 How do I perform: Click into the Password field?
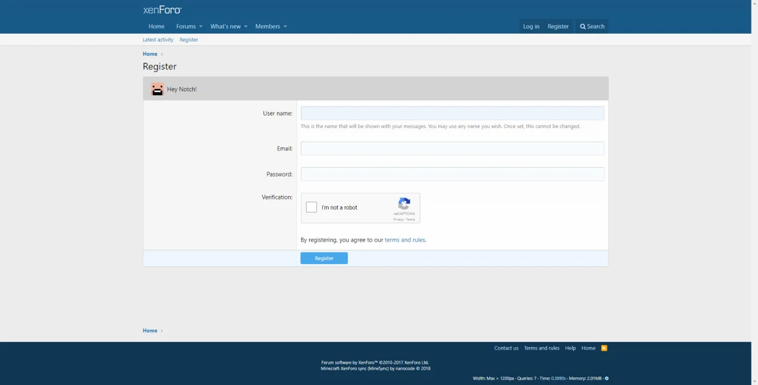pyautogui.click(x=452, y=174)
